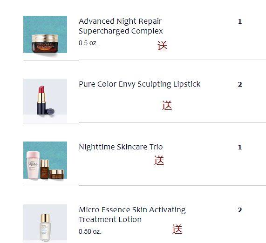The height and width of the screenshot is (243, 266).
Task: Click quantity 2 for Pure Color Envy lipstick
Action: point(240,84)
